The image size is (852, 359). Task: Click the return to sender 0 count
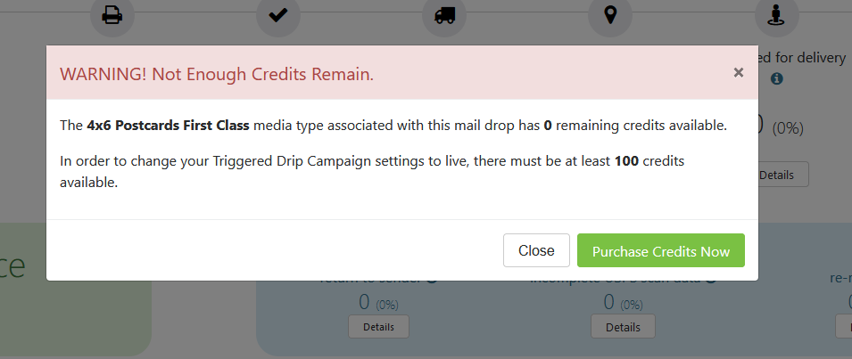click(x=365, y=302)
